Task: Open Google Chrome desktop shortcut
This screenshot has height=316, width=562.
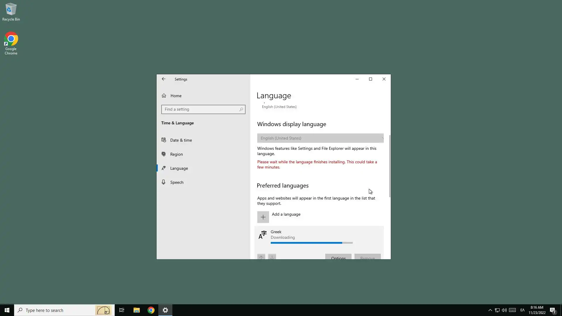Action: click(x=11, y=43)
